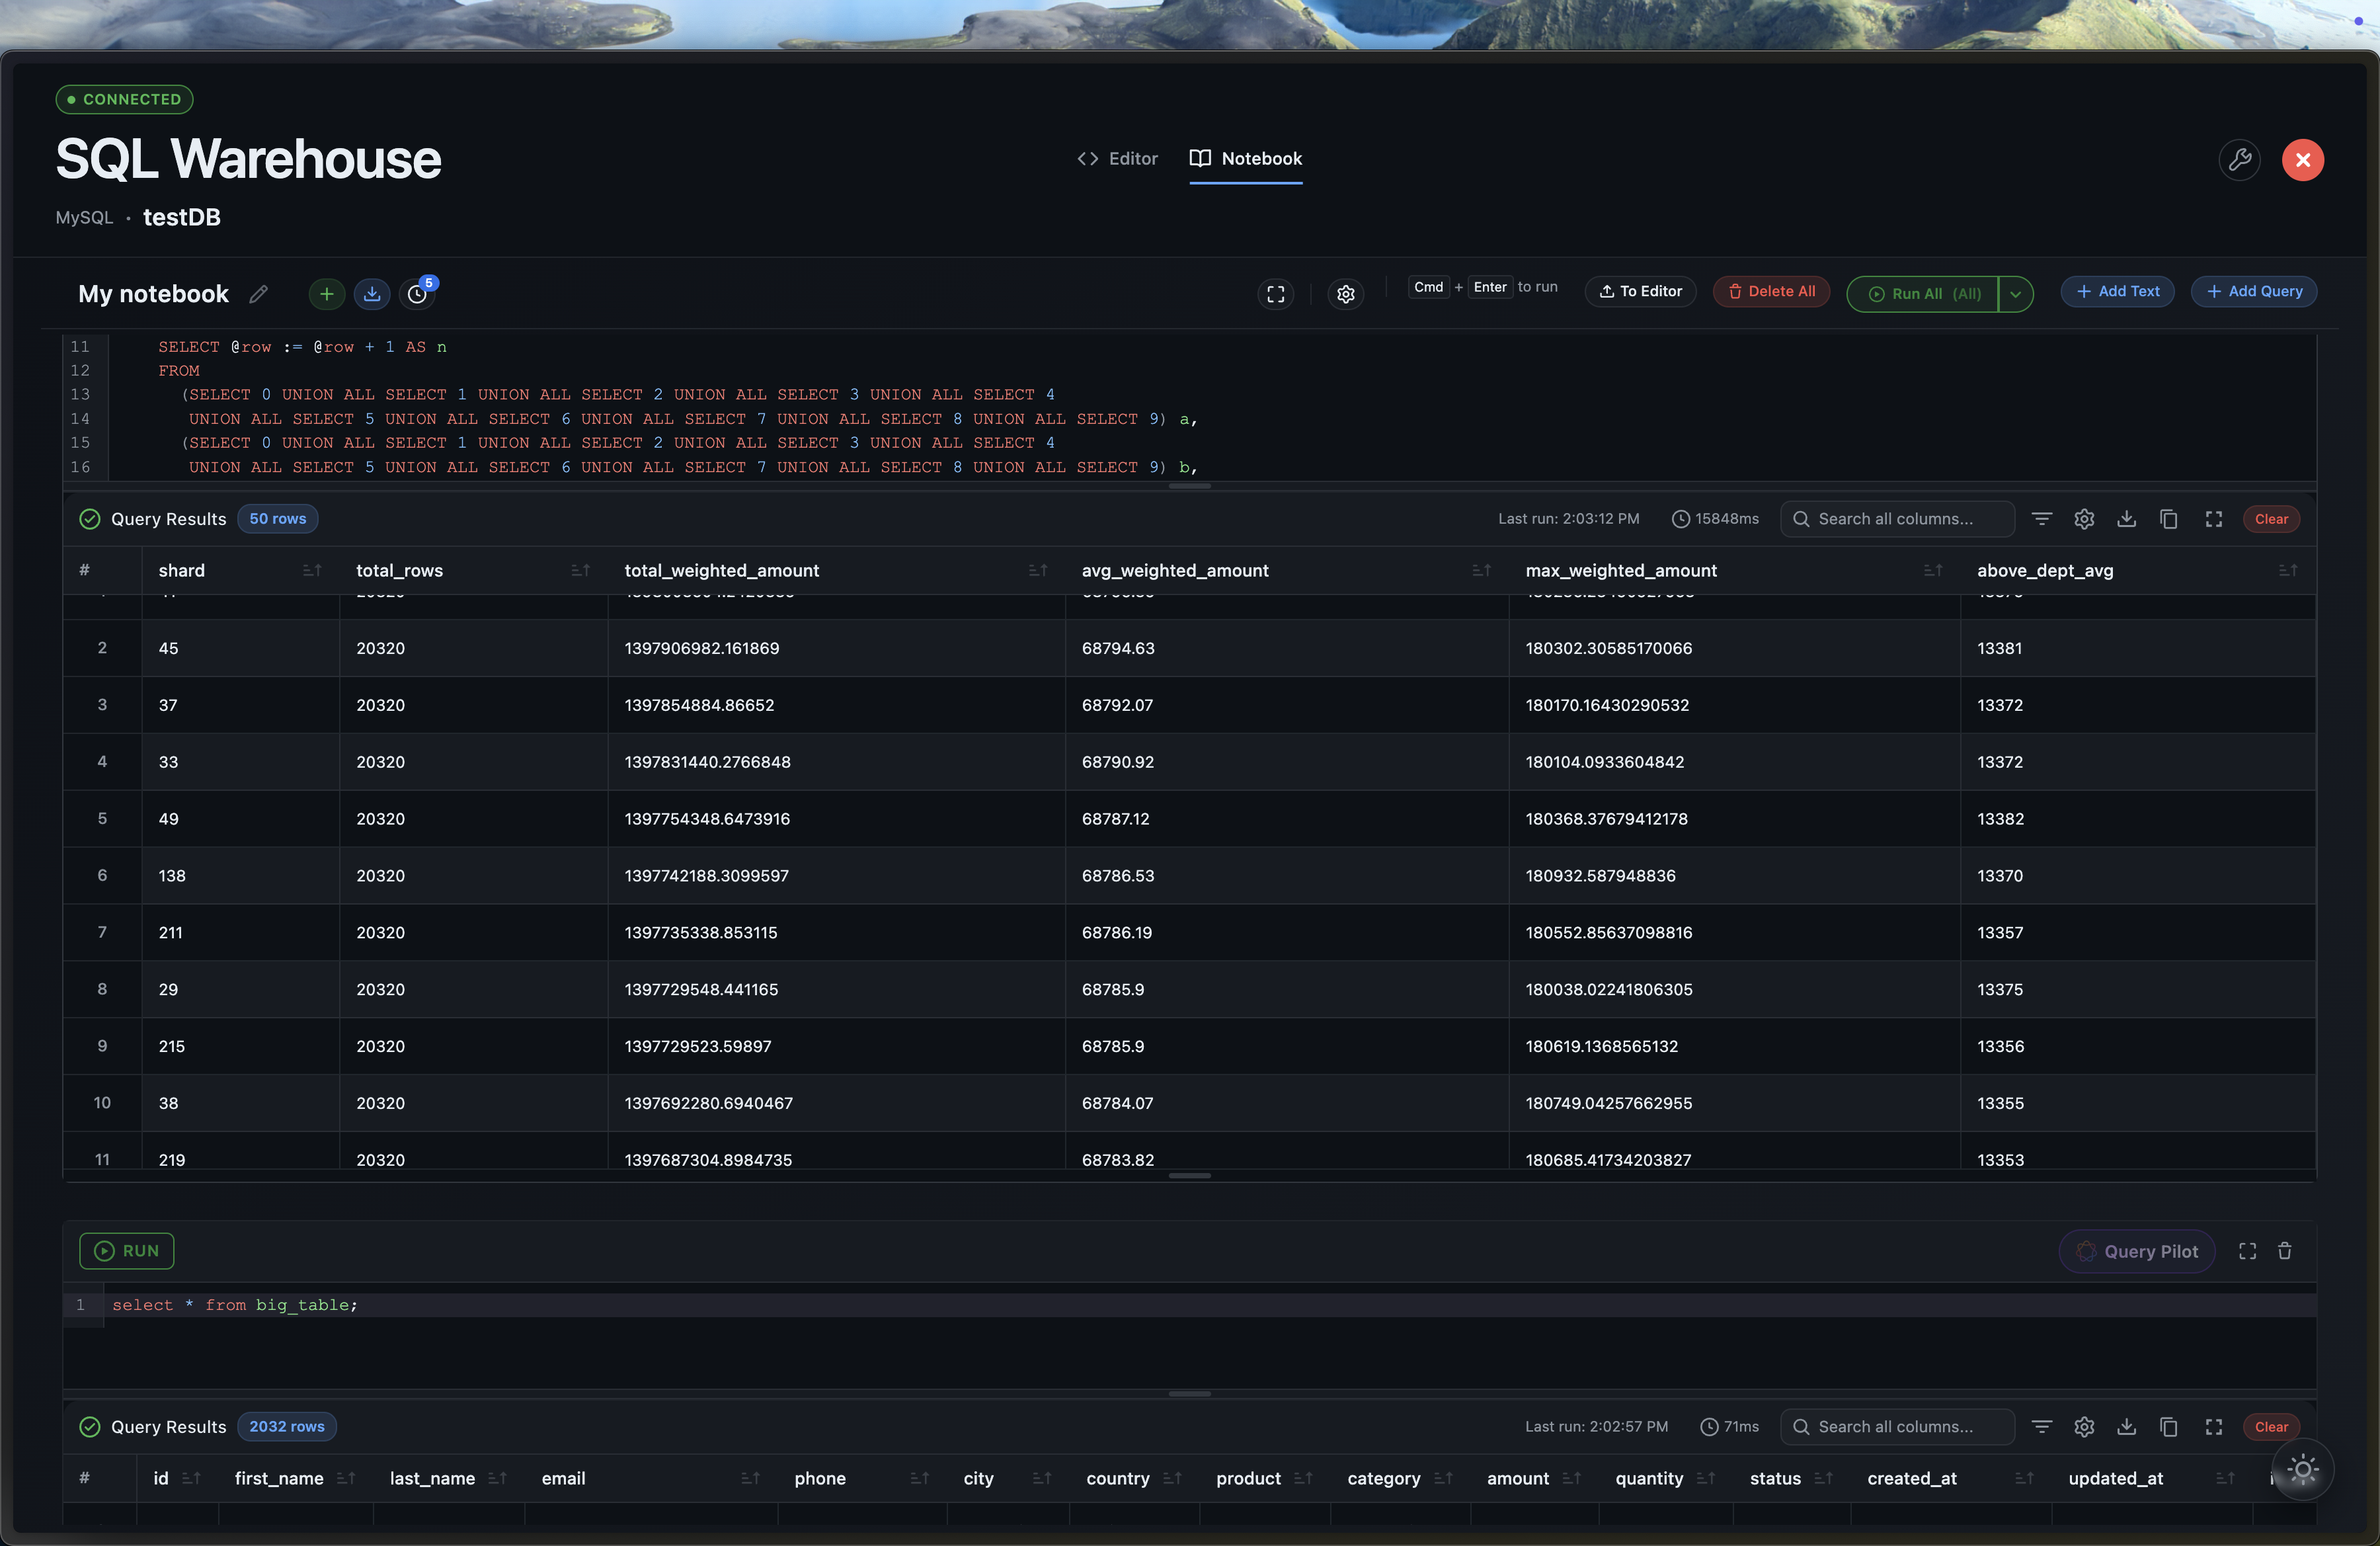Switch to the Editor tab

coord(1118,159)
